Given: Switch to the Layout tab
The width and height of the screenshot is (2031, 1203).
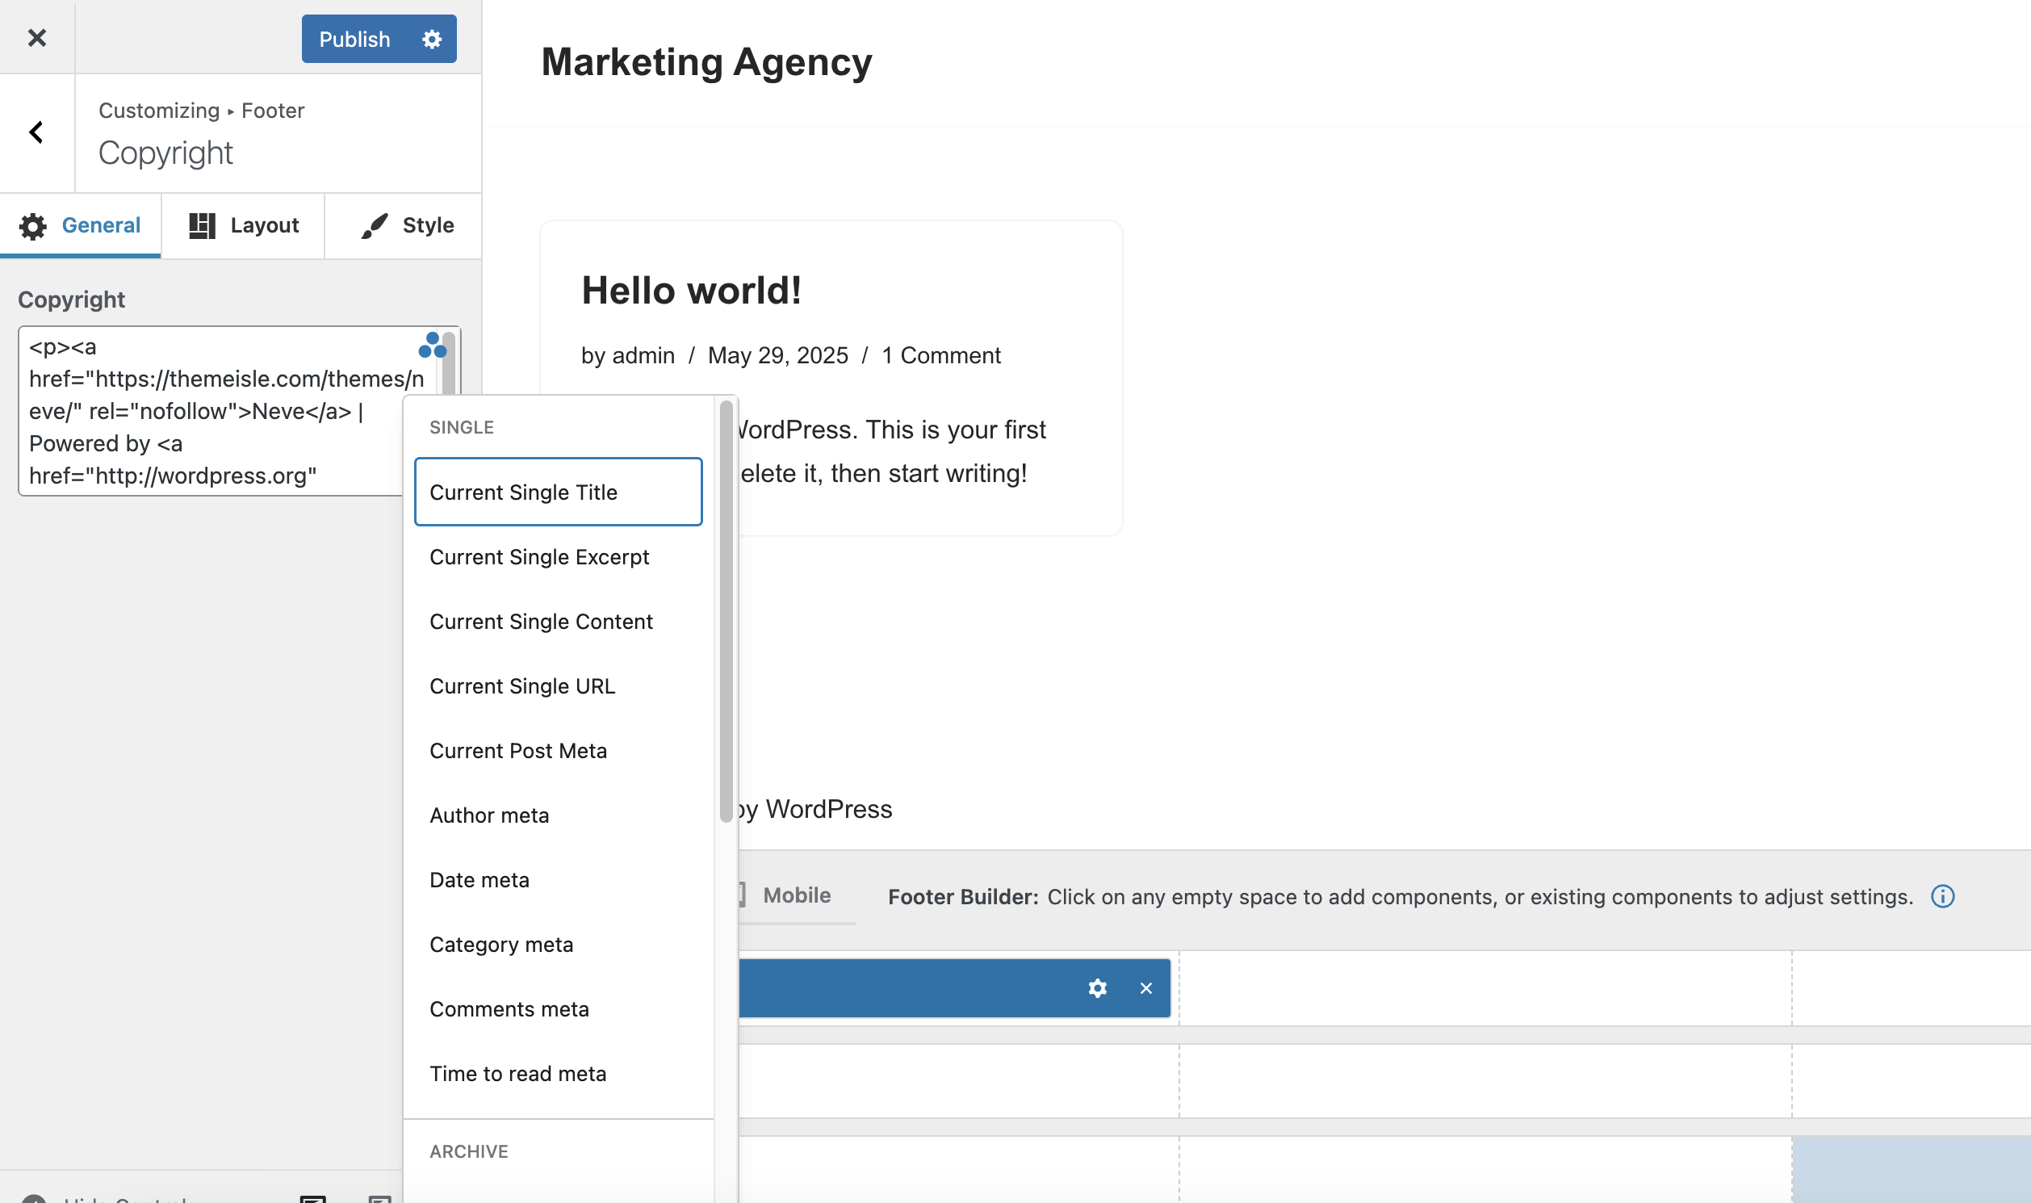Looking at the screenshot, I should click(x=244, y=225).
